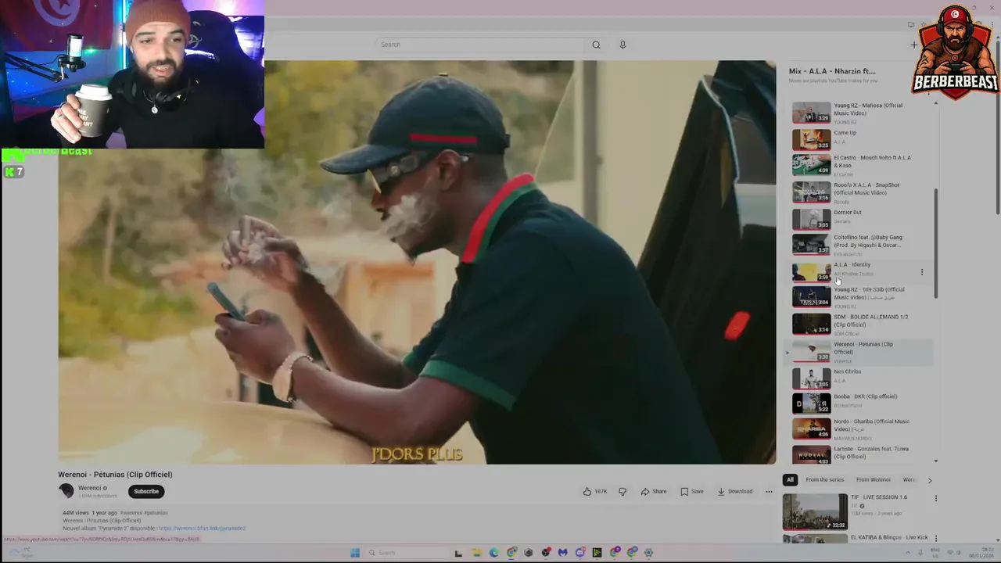Open the Create plus icon at top right

pyautogui.click(x=913, y=45)
